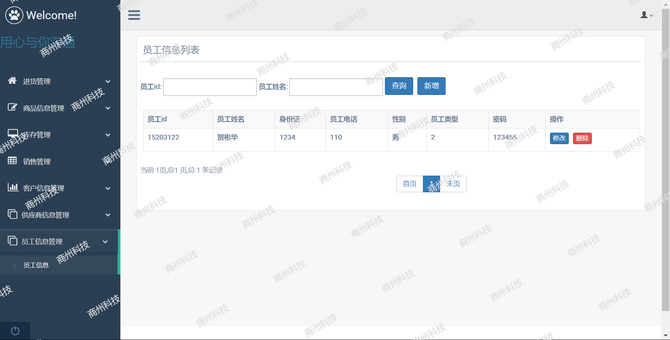Toggle the hamburger menu icon
Screen dimensions: 670x340
click(x=134, y=15)
